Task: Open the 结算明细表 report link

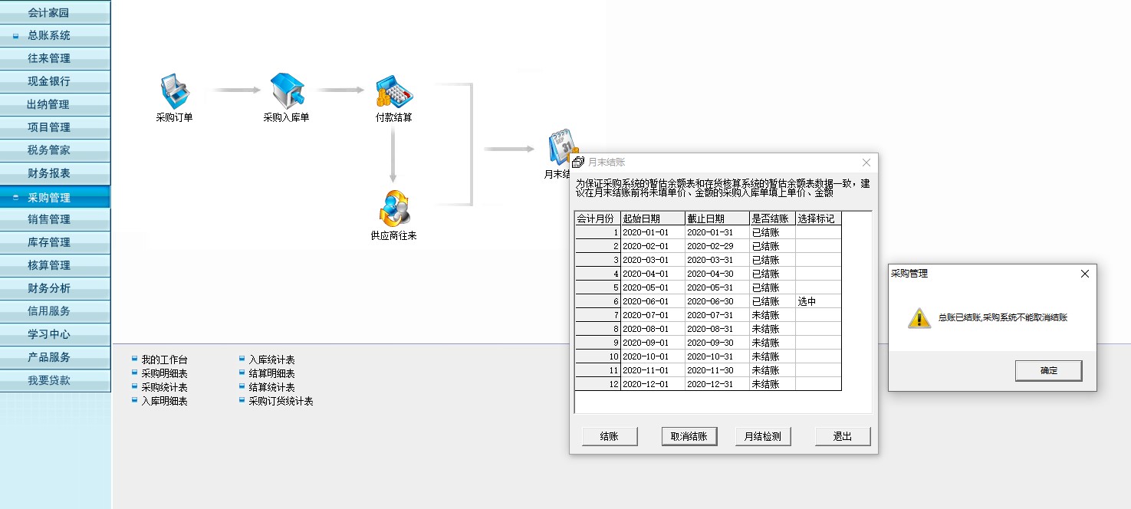Action: pos(271,373)
